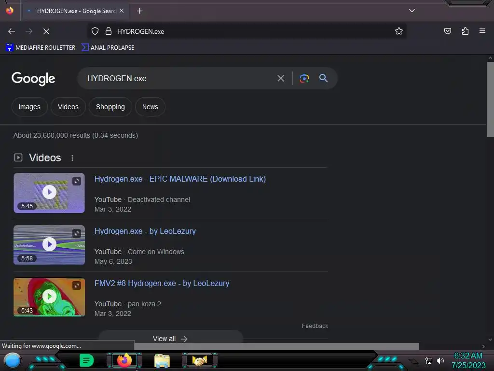This screenshot has width=494, height=371.
Task: Play the 5:45 video thumbnail
Action: click(49, 192)
